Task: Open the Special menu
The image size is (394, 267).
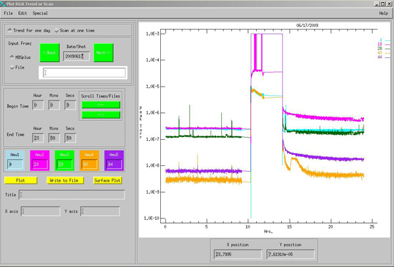Action: 40,13
